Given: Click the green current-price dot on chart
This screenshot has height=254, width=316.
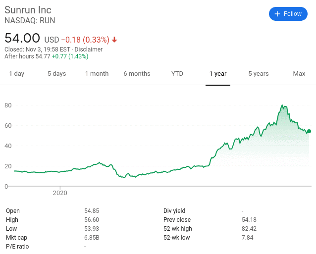Looking at the screenshot, I should pos(309,131).
